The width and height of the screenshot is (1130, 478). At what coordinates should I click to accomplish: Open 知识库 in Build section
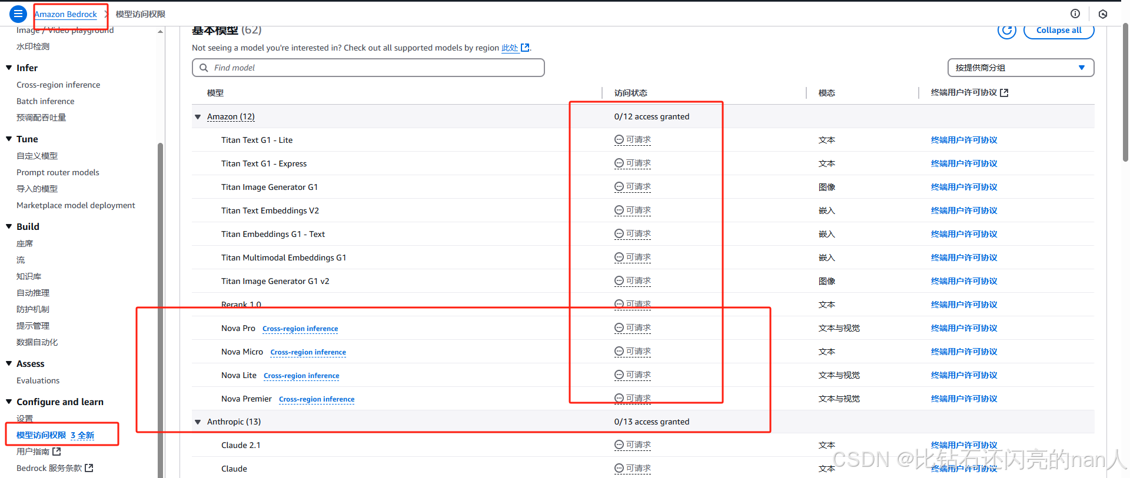(x=29, y=276)
